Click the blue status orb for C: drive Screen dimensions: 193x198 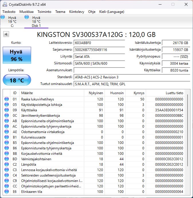pyautogui.click(x=3, y=17)
